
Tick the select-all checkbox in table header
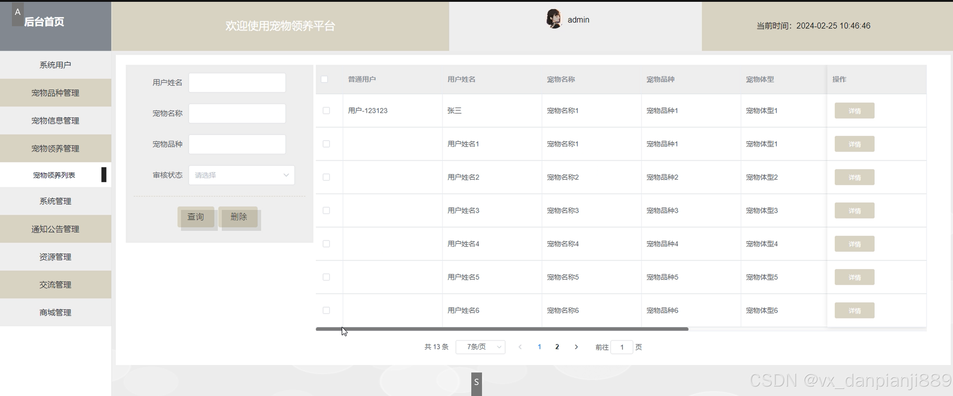point(324,79)
